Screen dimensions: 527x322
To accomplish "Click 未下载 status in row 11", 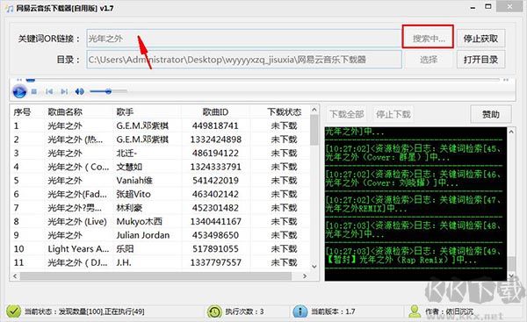I will point(284,262).
